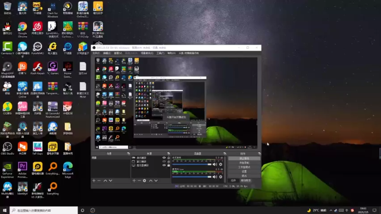Open the Edit menu in OBS
This screenshot has height=214, width=381.
click(x=107, y=53)
